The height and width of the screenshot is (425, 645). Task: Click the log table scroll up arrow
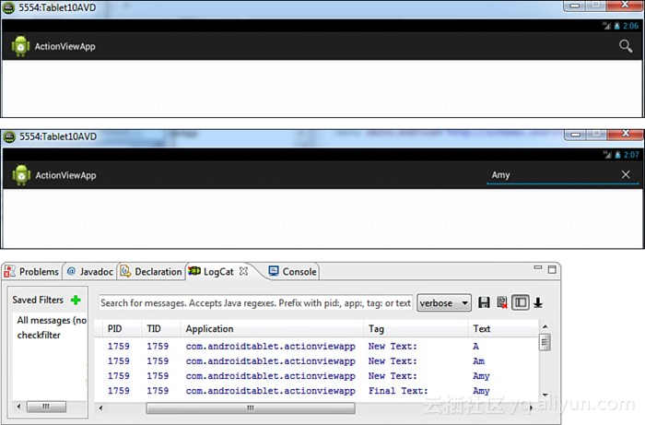coord(545,326)
